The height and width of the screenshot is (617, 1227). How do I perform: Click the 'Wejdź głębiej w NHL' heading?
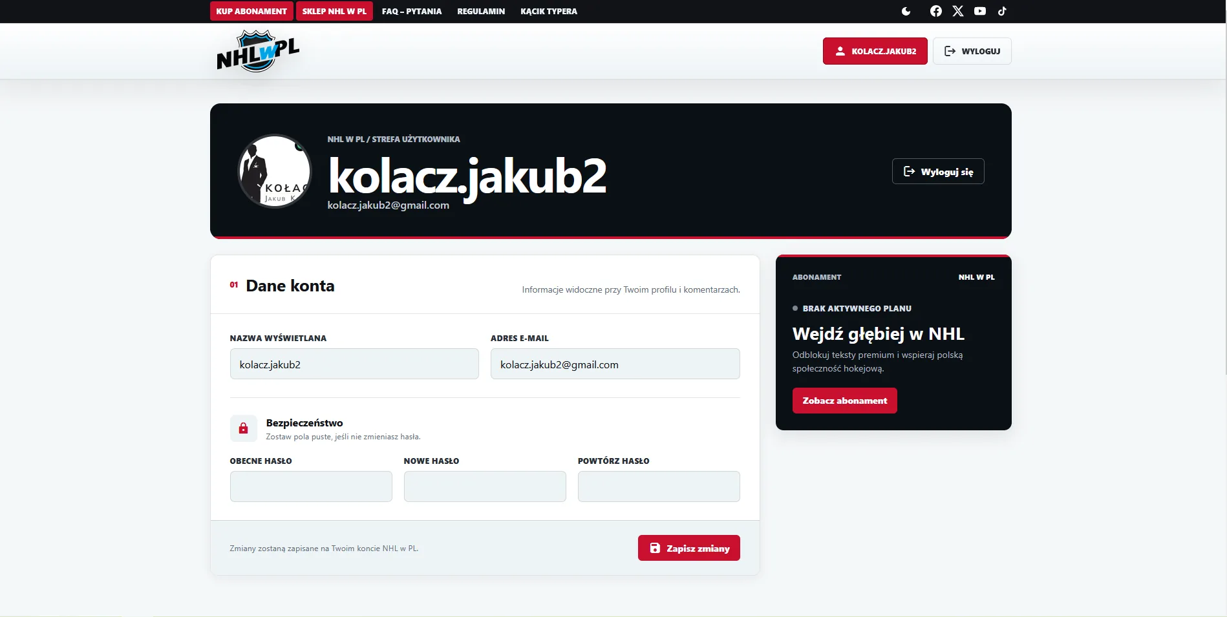click(879, 333)
